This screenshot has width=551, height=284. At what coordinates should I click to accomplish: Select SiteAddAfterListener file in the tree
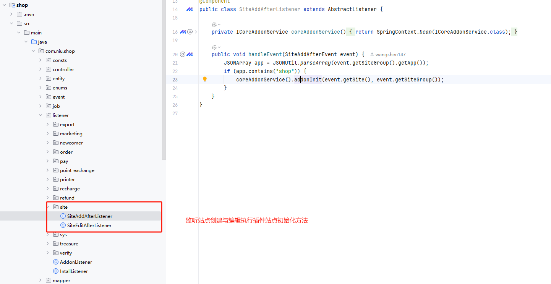coord(89,216)
